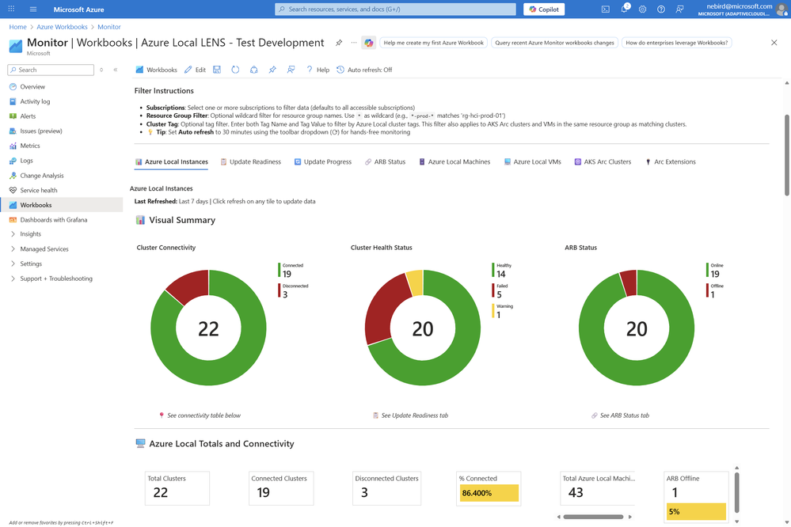Click the tiles horizontal scrollbar thumb
791x527 pixels.
593,517
